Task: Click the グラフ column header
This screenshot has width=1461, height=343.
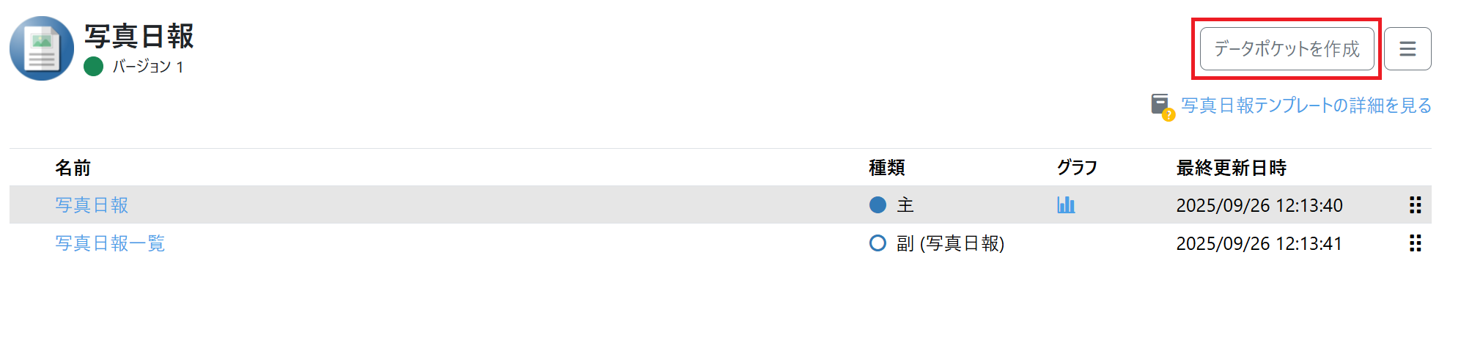Action: coord(1076,168)
